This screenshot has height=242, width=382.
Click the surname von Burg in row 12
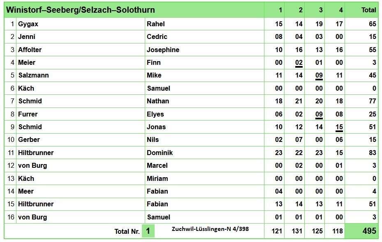[32, 165]
